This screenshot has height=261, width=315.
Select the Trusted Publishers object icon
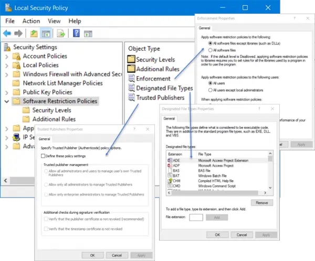(x=131, y=97)
